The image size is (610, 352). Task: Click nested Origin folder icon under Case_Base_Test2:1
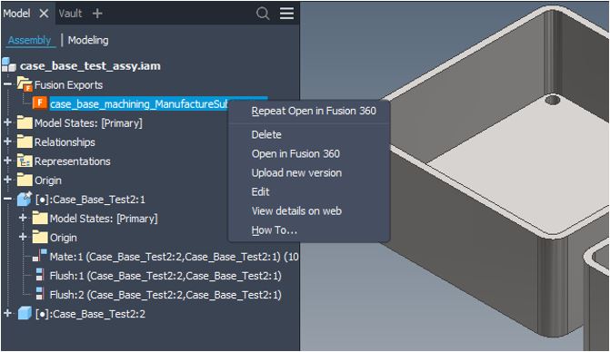[x=40, y=237]
